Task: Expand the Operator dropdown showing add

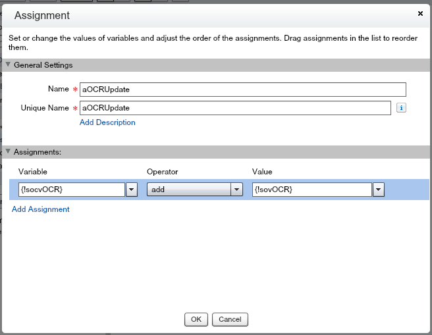Action: (x=195, y=190)
